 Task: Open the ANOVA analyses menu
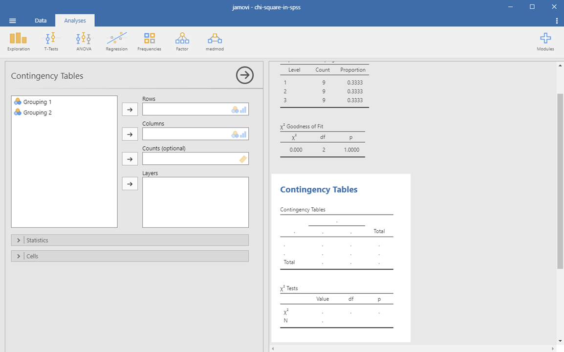(x=84, y=42)
